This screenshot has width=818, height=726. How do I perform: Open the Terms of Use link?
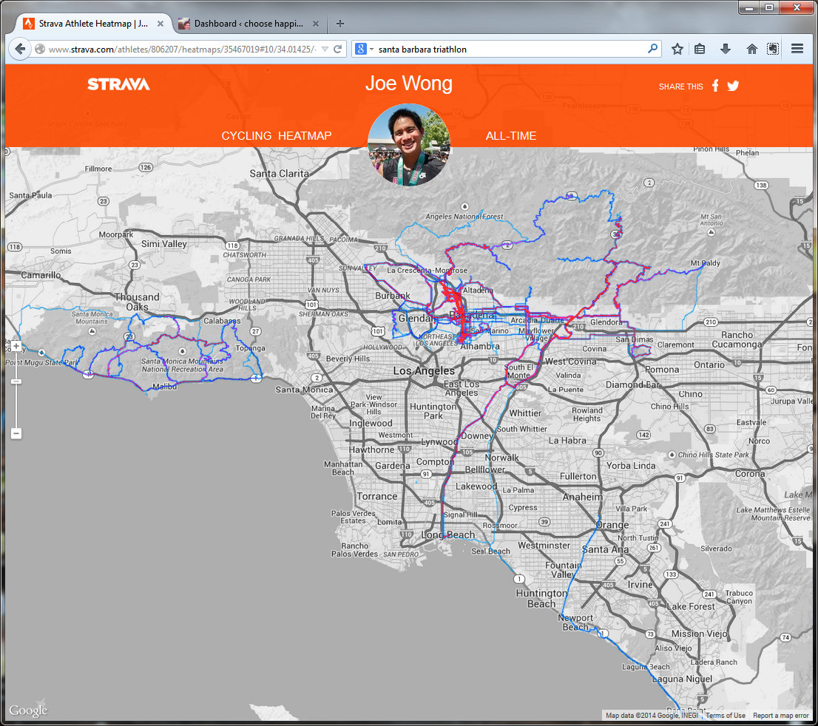(725, 716)
